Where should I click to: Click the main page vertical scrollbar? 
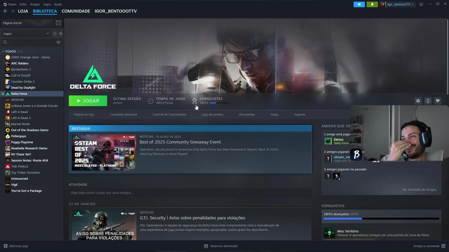(447, 58)
